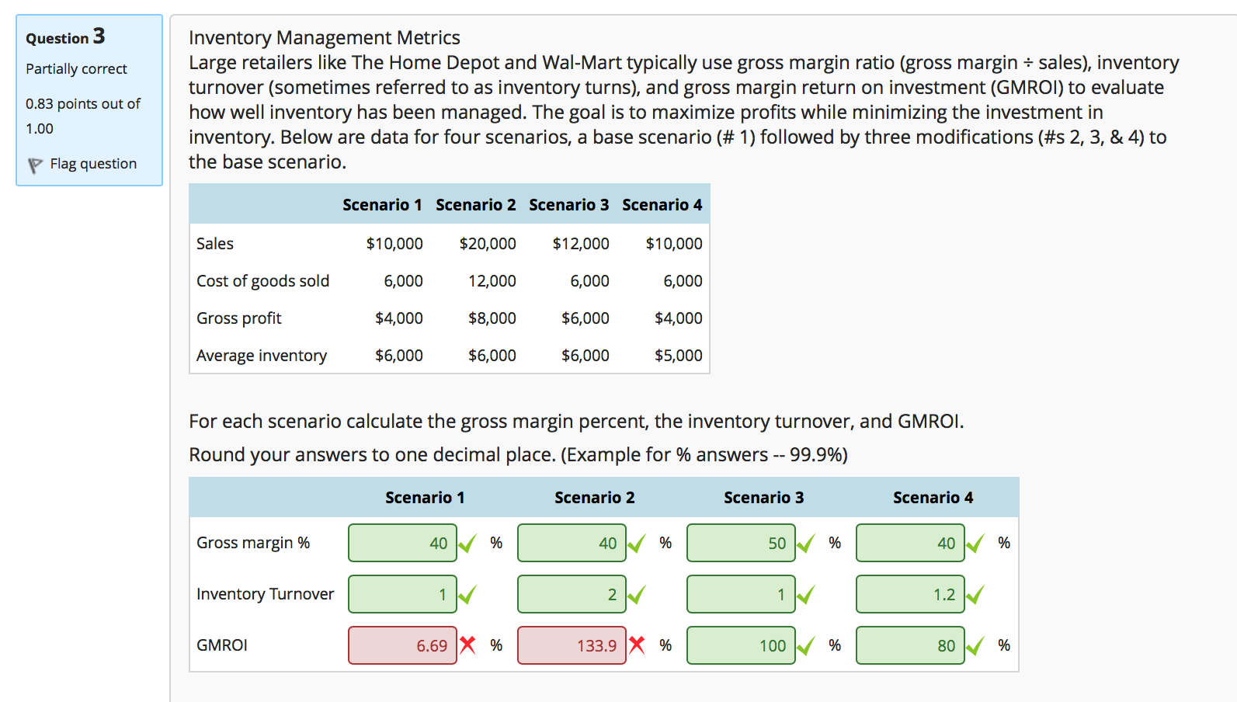Click the green checkmark for Scenario 3 GMROI
Viewport: 1237px width, 702px height.
tap(806, 645)
